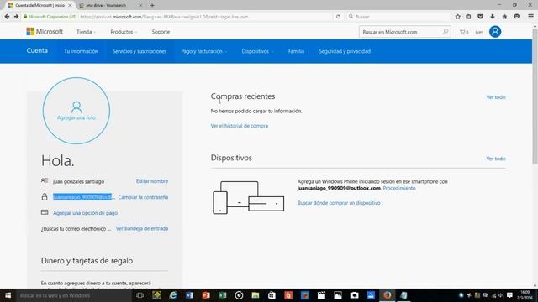This screenshot has width=538, height=302.
Task: Open Word from the taskbar
Action: 189,295
